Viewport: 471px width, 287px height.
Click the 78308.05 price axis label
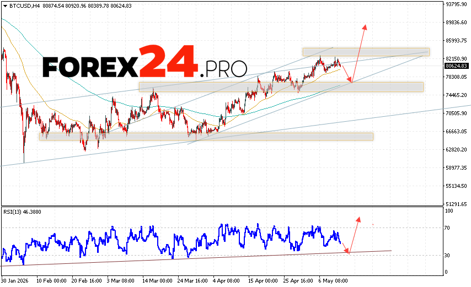(457, 77)
